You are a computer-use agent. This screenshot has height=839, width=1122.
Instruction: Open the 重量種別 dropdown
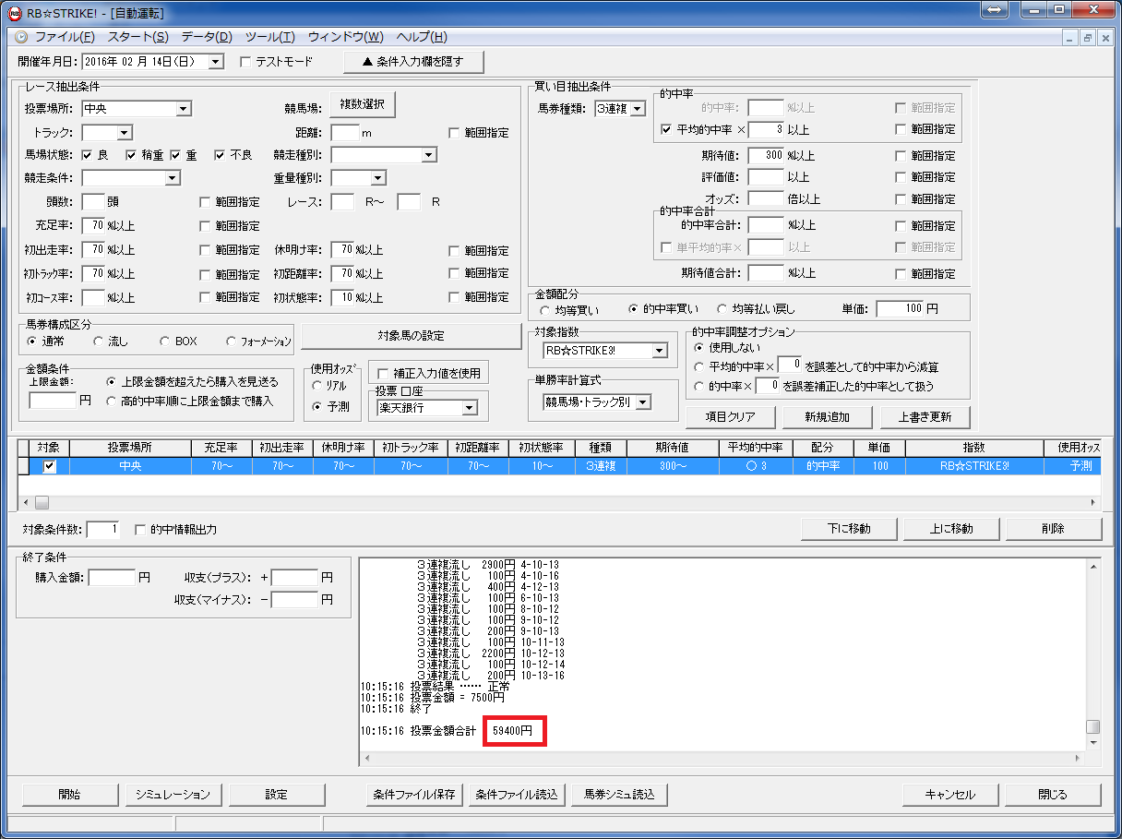click(x=378, y=178)
